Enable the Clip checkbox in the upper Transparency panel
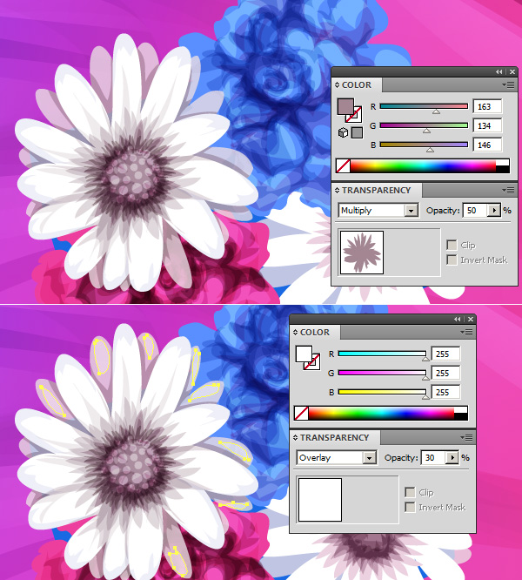This screenshot has height=580, width=522. click(x=451, y=246)
